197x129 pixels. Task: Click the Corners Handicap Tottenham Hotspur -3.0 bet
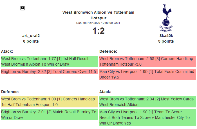147,61
